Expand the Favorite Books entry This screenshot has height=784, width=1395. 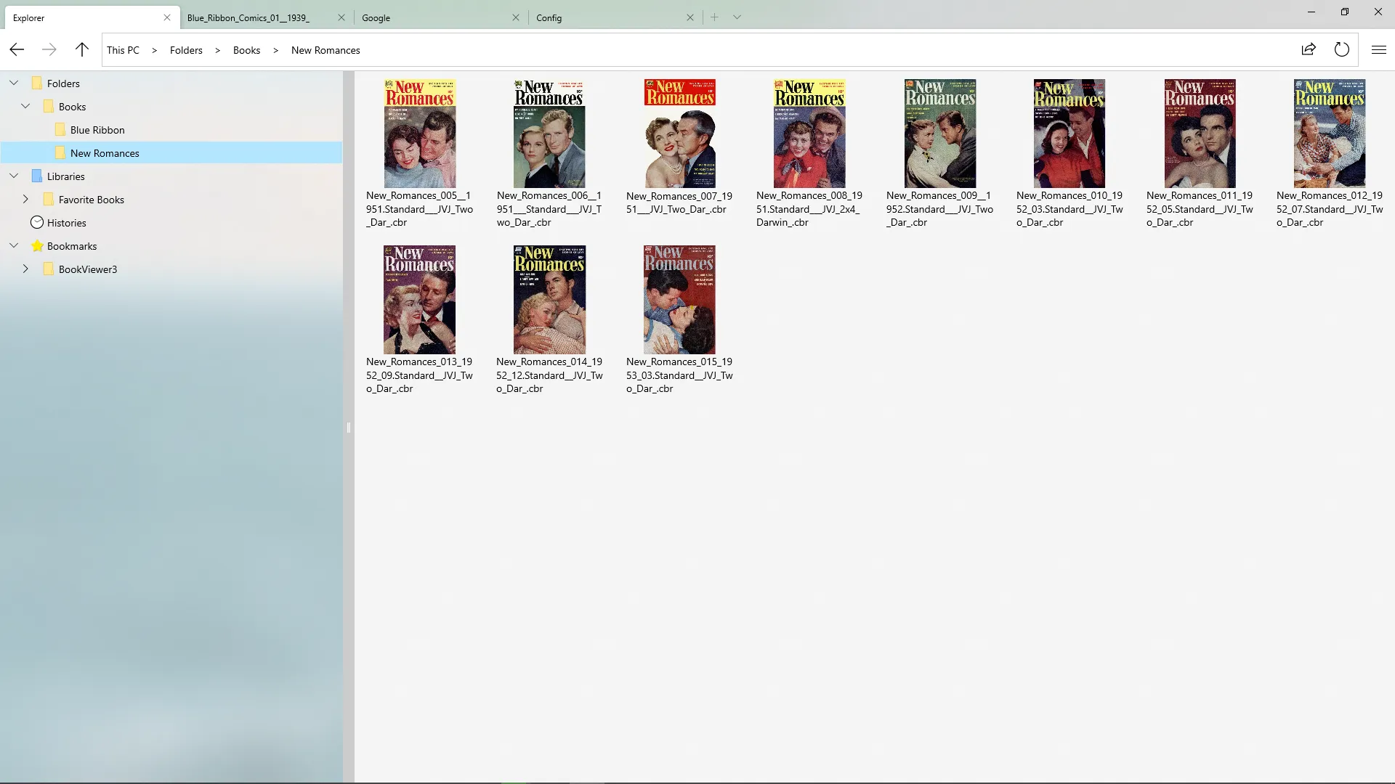pyautogui.click(x=26, y=199)
